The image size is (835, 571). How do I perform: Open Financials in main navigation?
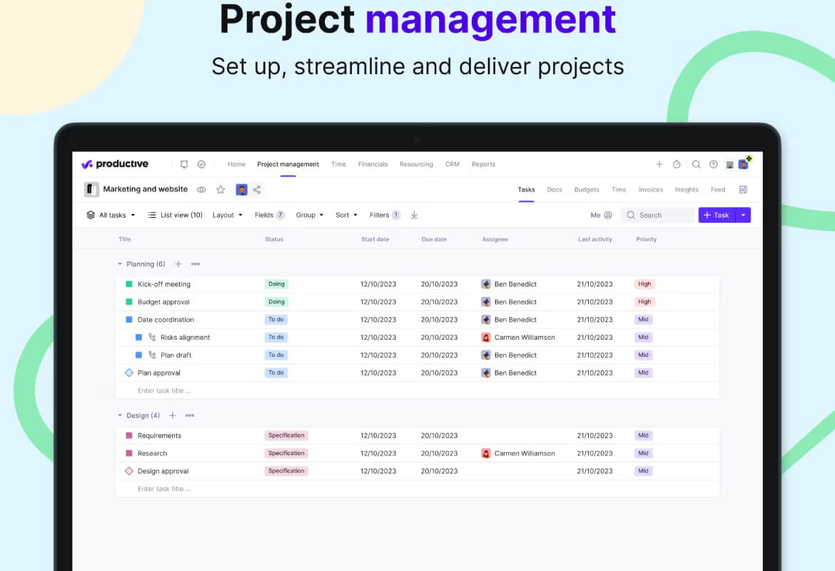coord(373,164)
